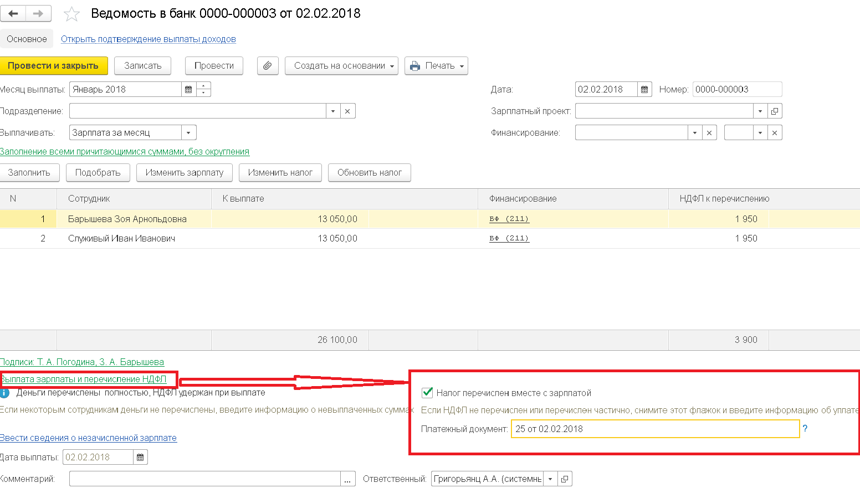This screenshot has width=860, height=493.
Task: Uncheck Налог перечислен вместе с зарплатой
Action: 427,393
